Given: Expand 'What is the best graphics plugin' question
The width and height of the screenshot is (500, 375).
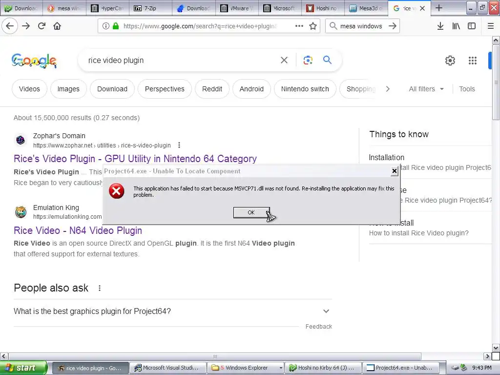Looking at the screenshot, I should [173, 311].
